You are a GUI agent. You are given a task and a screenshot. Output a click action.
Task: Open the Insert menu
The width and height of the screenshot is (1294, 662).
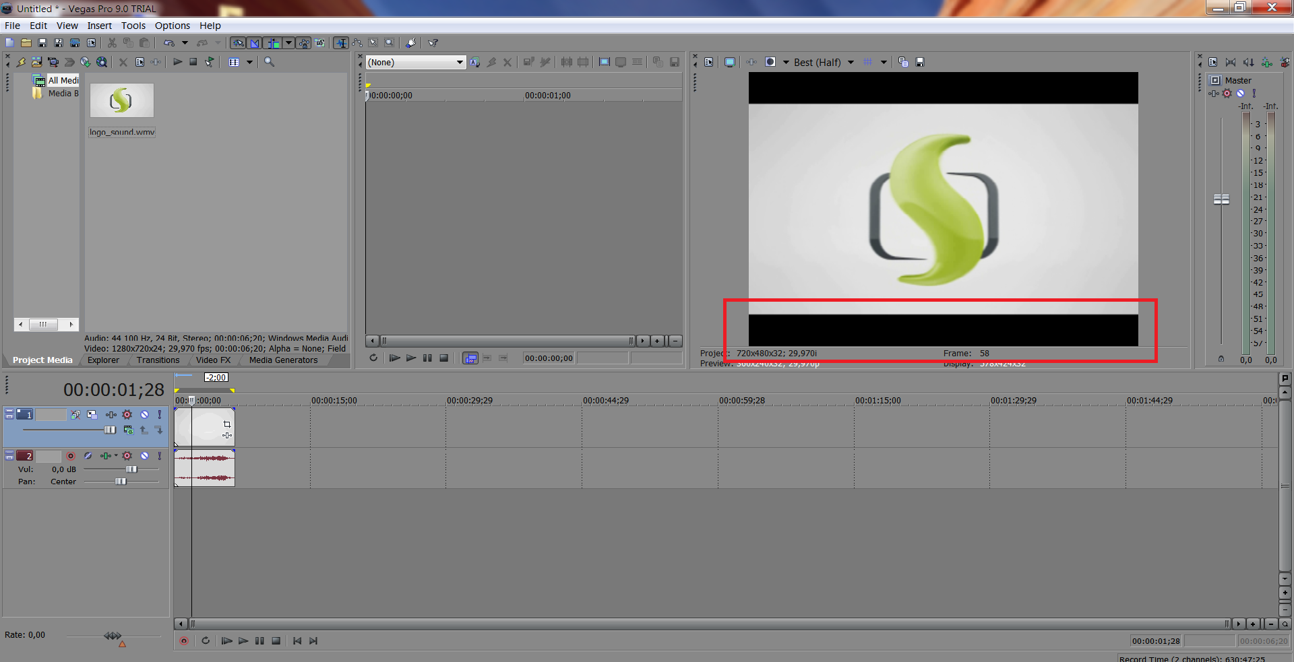[99, 26]
